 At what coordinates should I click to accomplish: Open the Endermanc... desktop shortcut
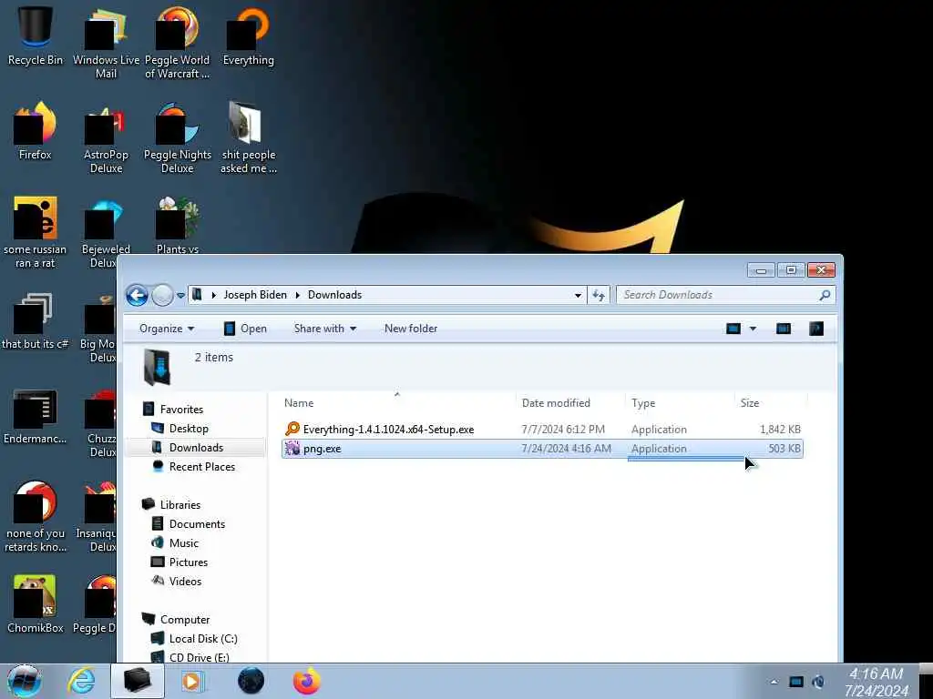(x=35, y=416)
